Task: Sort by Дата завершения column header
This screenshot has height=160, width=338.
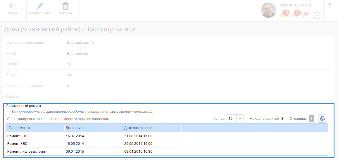Action: (x=152, y=128)
